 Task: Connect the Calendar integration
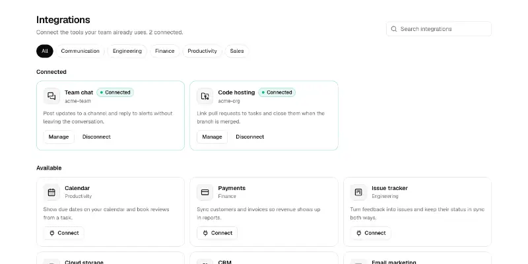point(63,233)
